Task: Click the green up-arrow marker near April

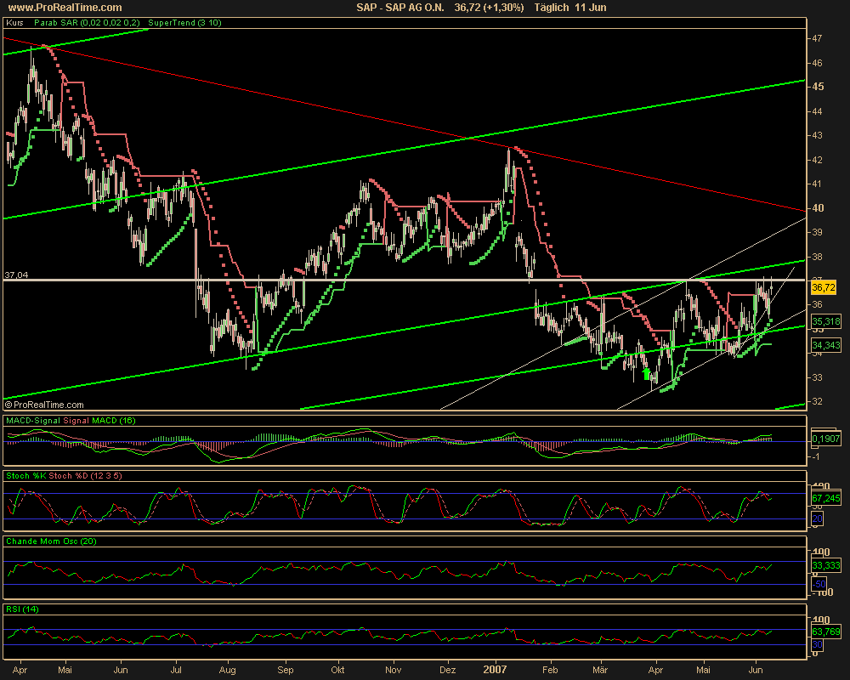Action: pyautogui.click(x=647, y=372)
